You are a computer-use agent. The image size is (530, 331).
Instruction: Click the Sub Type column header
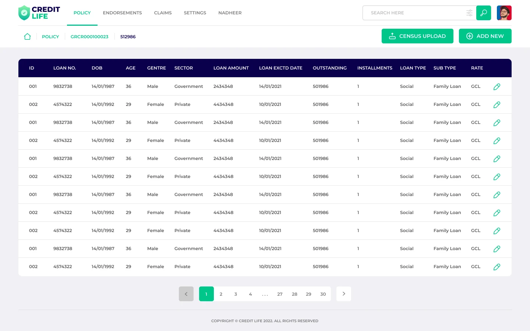pyautogui.click(x=445, y=68)
